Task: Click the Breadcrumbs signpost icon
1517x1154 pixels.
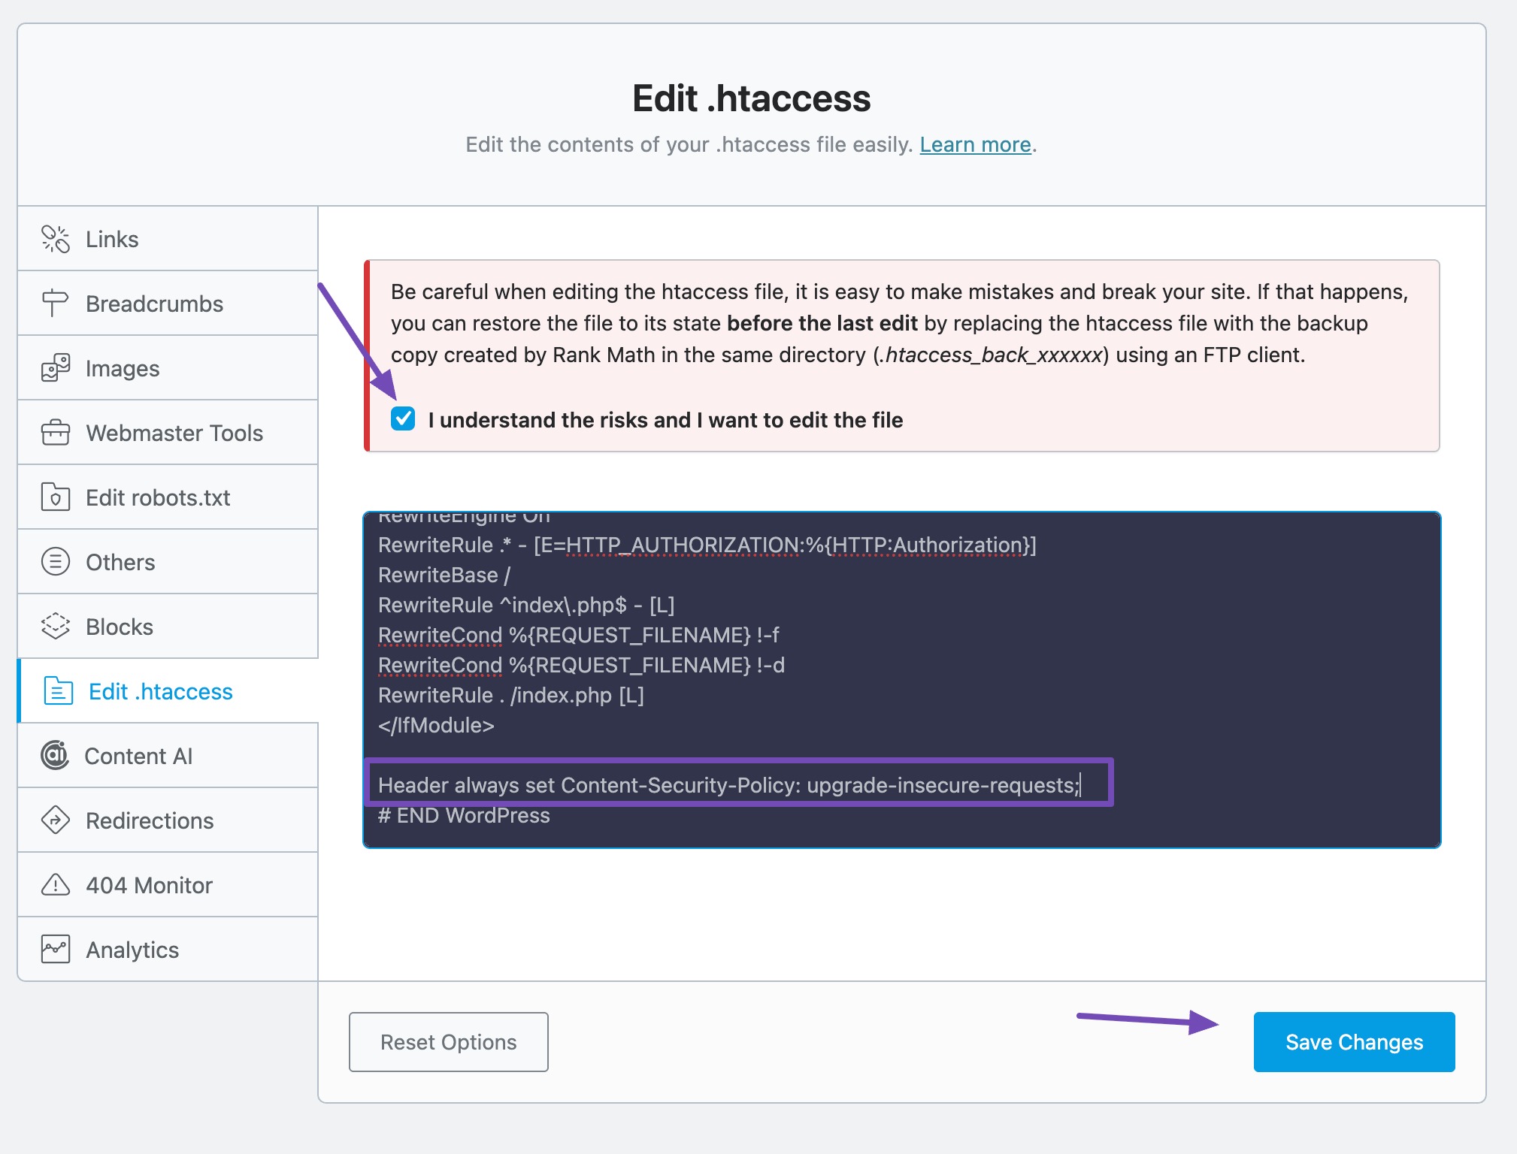Action: (x=54, y=303)
